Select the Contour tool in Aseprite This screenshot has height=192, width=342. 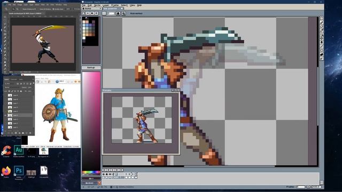coord(322,54)
